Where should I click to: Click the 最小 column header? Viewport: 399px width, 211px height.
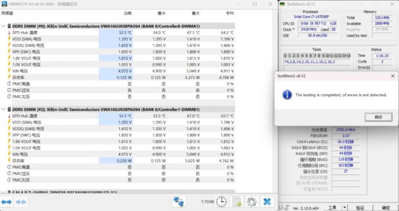click(161, 13)
